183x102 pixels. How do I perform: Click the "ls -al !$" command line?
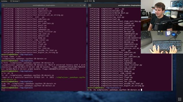click(x=7, y=73)
